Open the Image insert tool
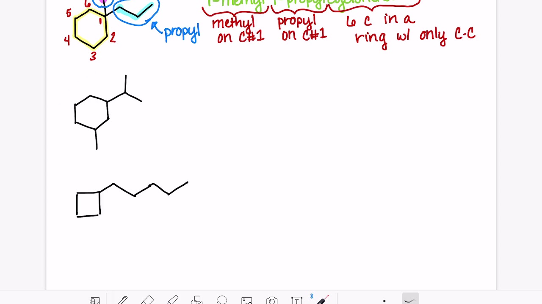The image size is (542, 304). [247, 300]
